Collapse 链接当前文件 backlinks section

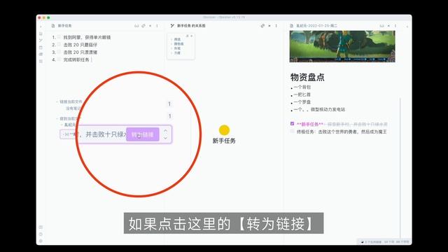[57, 101]
